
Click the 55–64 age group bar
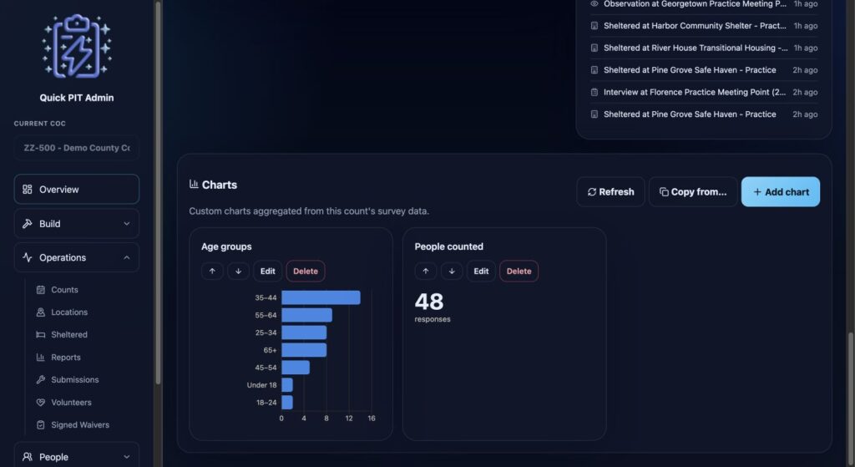coord(306,315)
